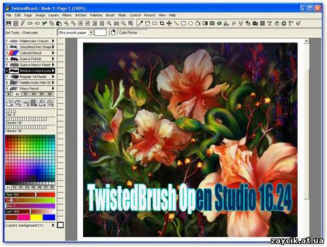
Task: Click the rotate circle tool icon
Action: click(284, 23)
